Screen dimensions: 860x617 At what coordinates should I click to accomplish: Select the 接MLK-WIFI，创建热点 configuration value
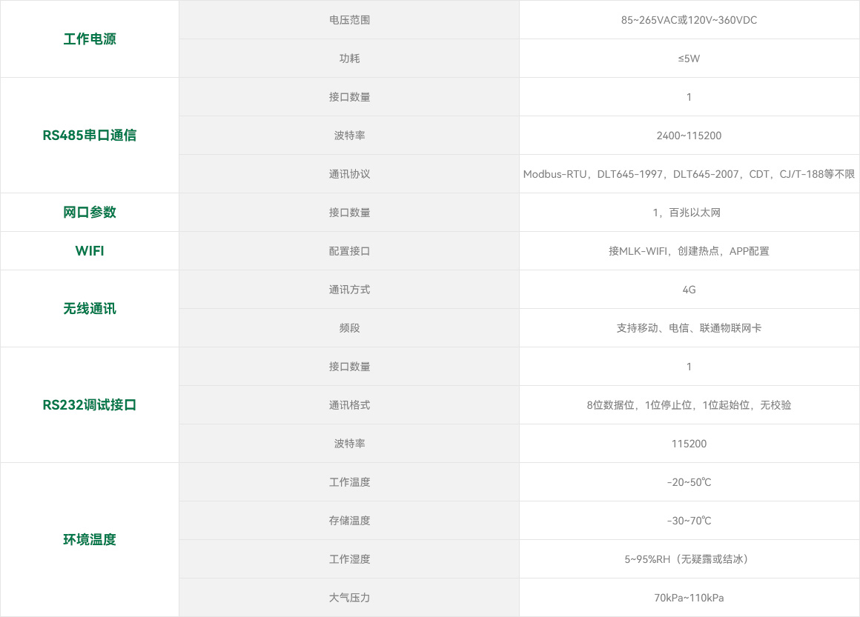[689, 251]
